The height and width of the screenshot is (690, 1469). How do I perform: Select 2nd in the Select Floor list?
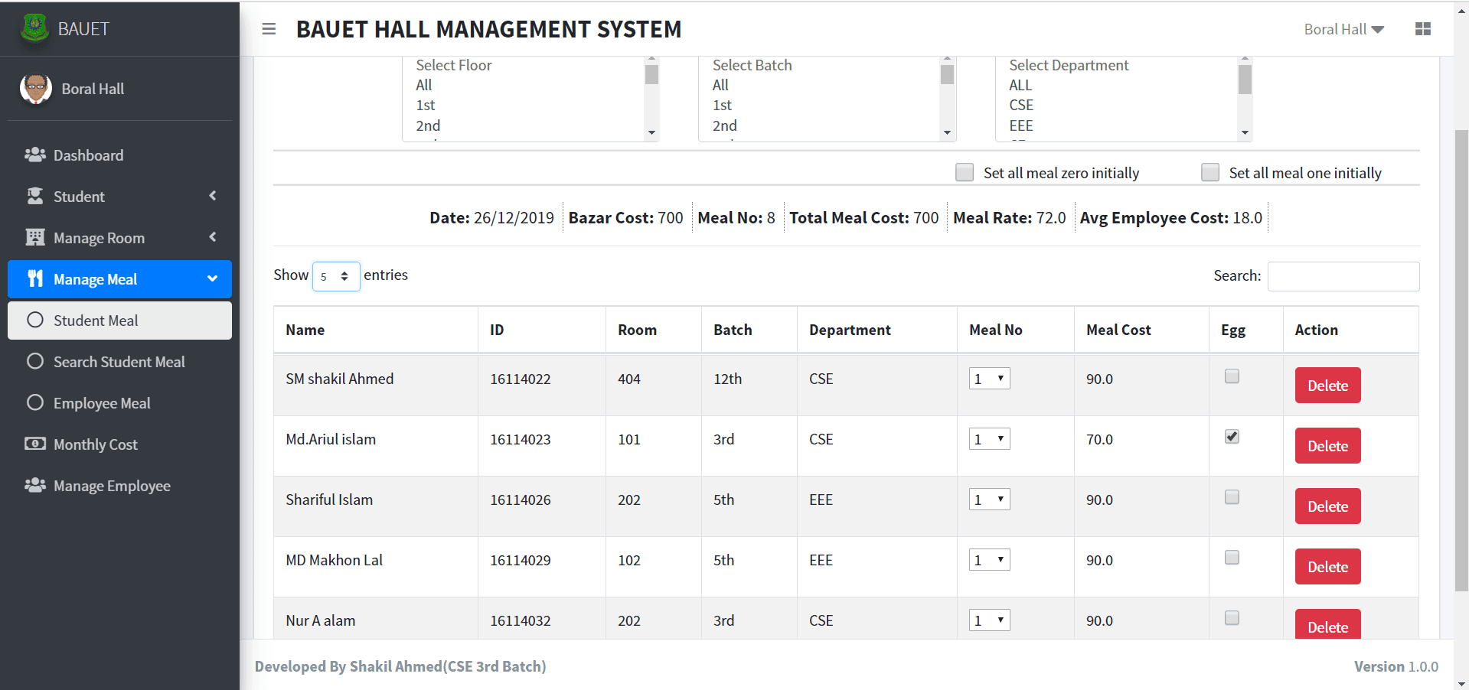[x=428, y=125]
